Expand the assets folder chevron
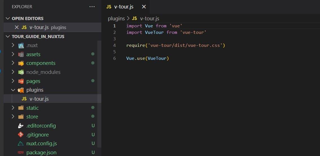320x156 pixels. (x=13, y=54)
